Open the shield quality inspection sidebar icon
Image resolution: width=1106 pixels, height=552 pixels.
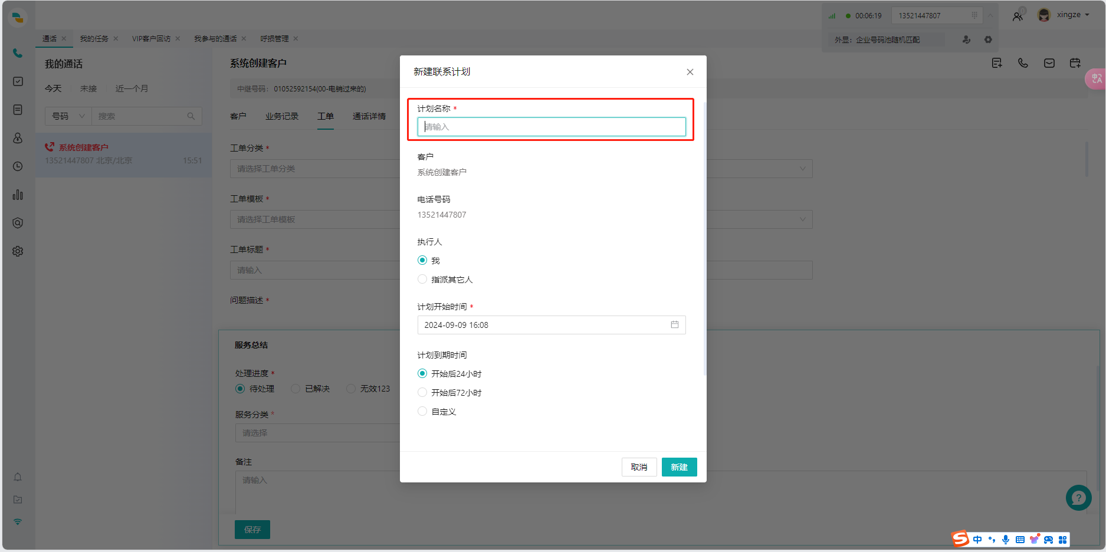click(18, 223)
